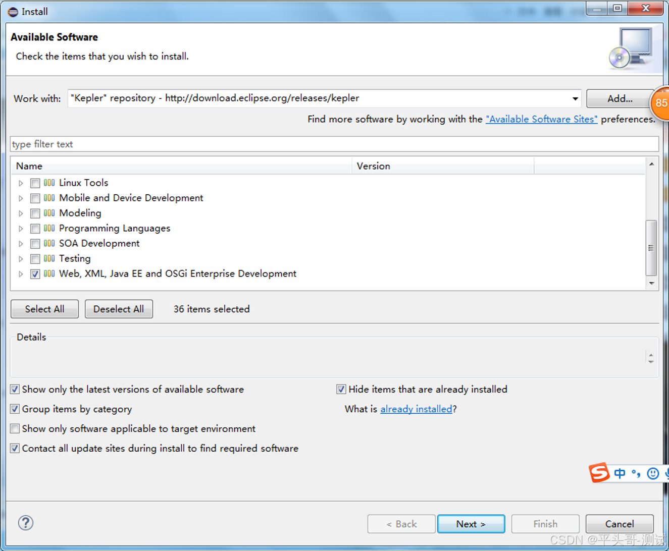Toggle Group items by category checkbox
This screenshot has width=669, height=551.
[x=15, y=409]
